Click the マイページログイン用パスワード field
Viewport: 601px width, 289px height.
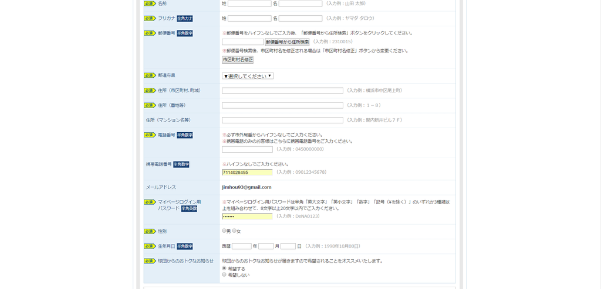point(247,216)
